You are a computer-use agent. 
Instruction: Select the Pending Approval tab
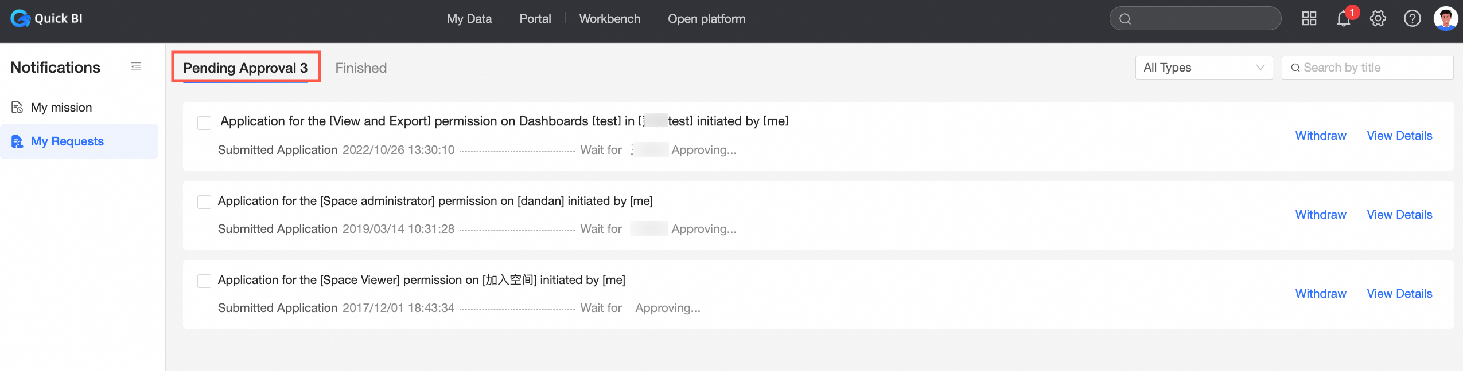point(245,68)
